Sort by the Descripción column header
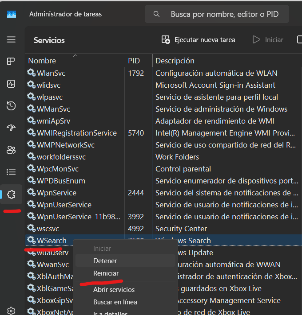The height and width of the screenshot is (315, 302). pyautogui.click(x=227, y=61)
